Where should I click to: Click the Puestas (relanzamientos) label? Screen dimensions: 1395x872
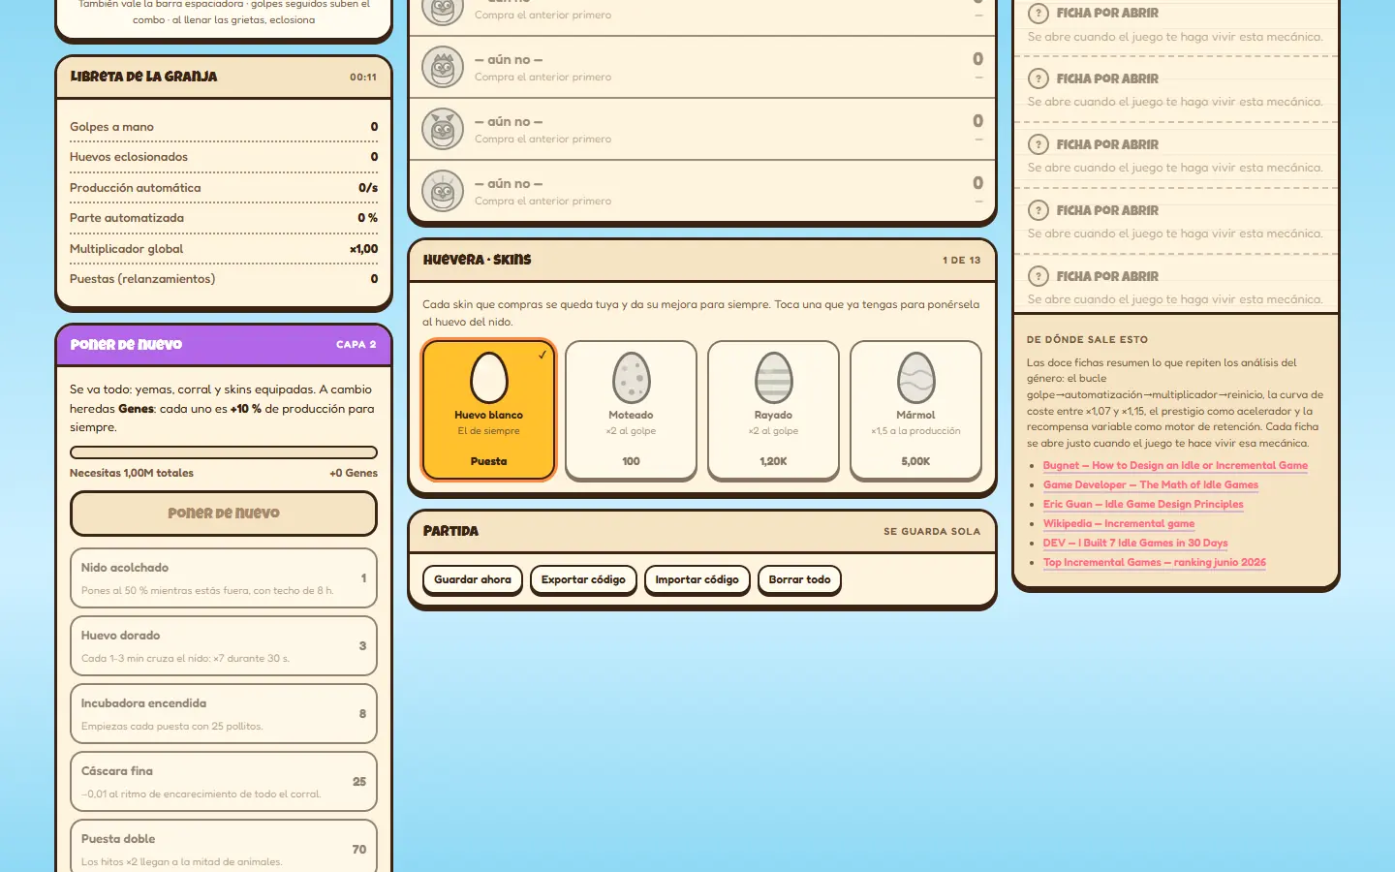point(142,279)
